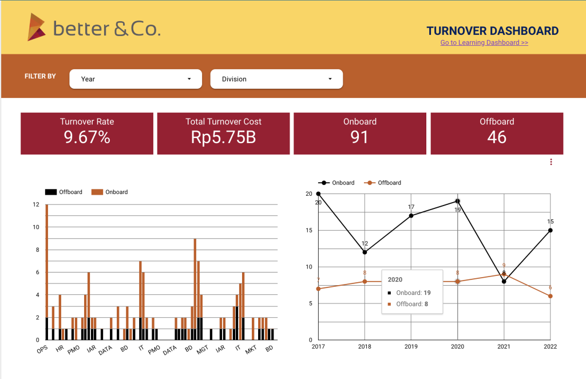
Task: Click the 2018 Onboard point labeled 12
Action: [365, 252]
